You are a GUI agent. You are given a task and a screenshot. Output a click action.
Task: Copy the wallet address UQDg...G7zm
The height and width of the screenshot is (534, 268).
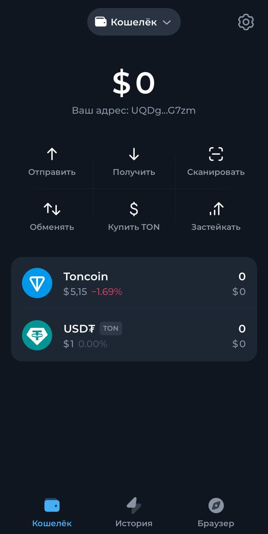[134, 111]
